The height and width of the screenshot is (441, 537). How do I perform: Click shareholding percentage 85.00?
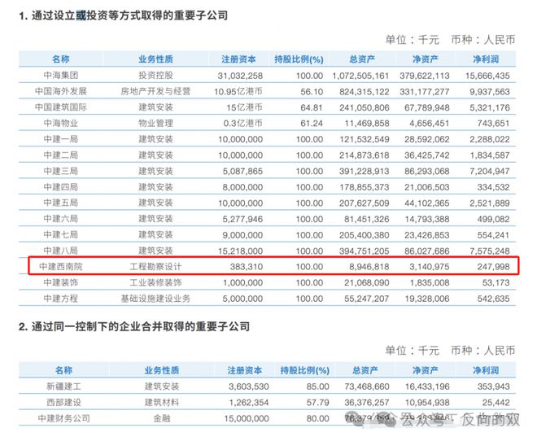tap(318, 386)
